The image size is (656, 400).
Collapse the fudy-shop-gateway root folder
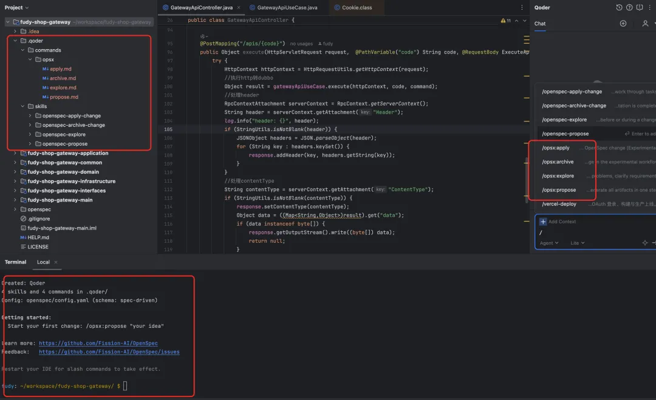click(x=7, y=22)
